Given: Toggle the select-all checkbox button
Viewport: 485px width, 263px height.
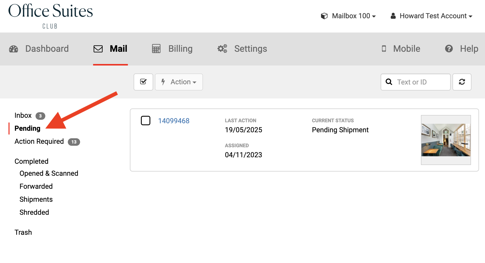Looking at the screenshot, I should [143, 82].
